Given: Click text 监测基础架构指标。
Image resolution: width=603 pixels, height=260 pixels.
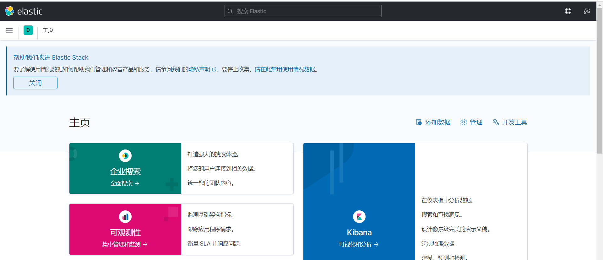Looking at the screenshot, I should coord(211,215).
